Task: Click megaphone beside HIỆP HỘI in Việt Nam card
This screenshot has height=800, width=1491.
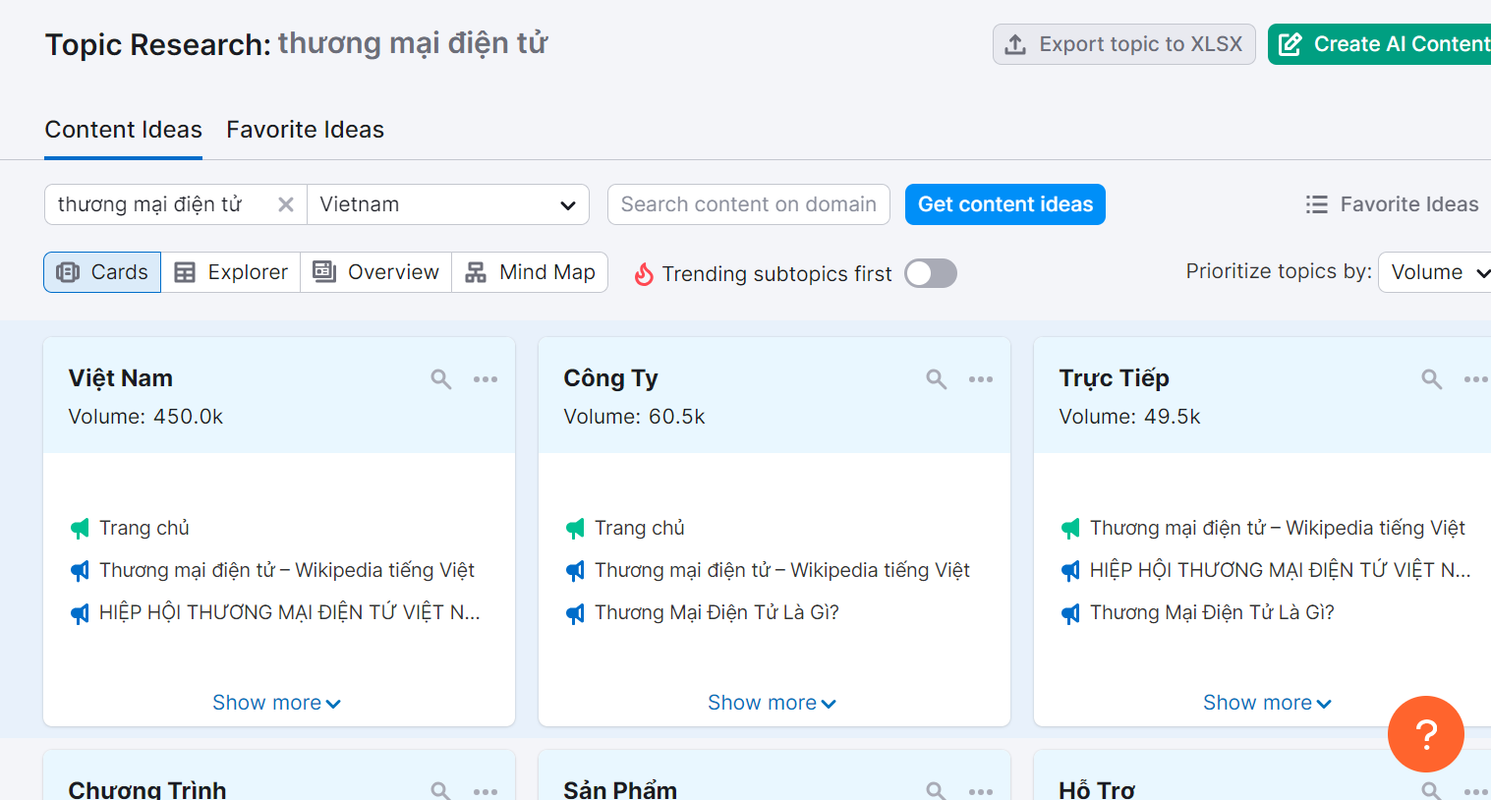Action: point(80,613)
